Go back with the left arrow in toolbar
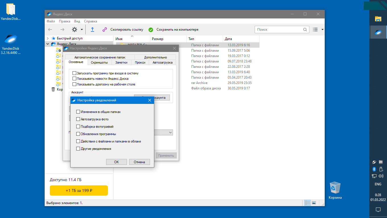Screen dimensions: 387x218 click(50, 30)
